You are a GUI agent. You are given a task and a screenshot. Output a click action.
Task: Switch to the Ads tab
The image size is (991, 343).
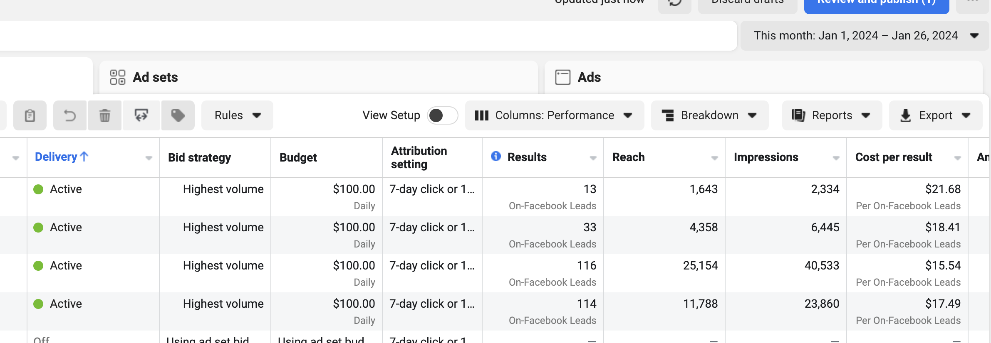coord(589,77)
